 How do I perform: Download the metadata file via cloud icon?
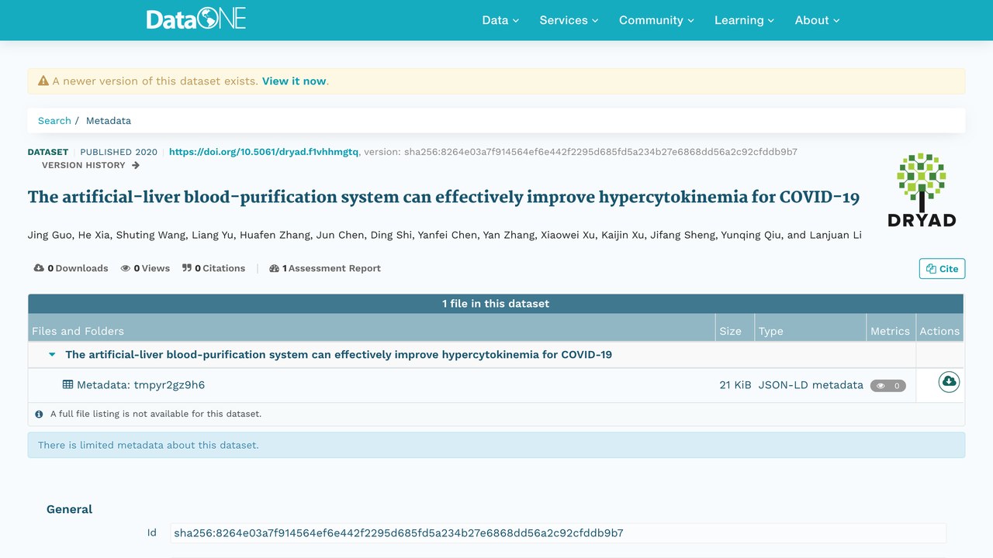coord(949,381)
